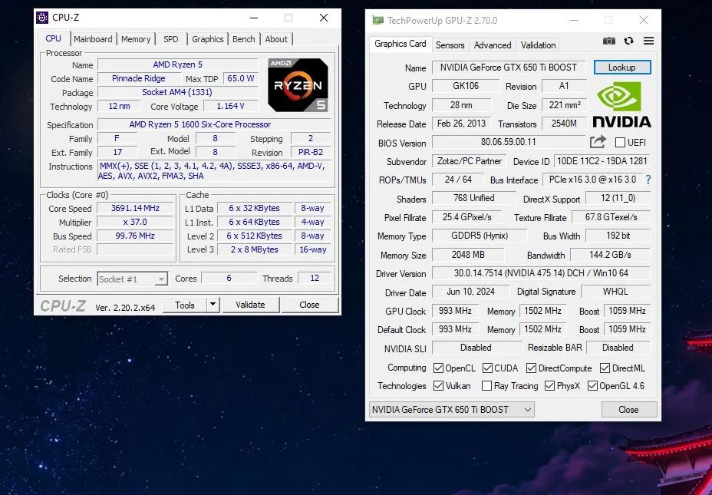Open the SPD tab

point(171,39)
